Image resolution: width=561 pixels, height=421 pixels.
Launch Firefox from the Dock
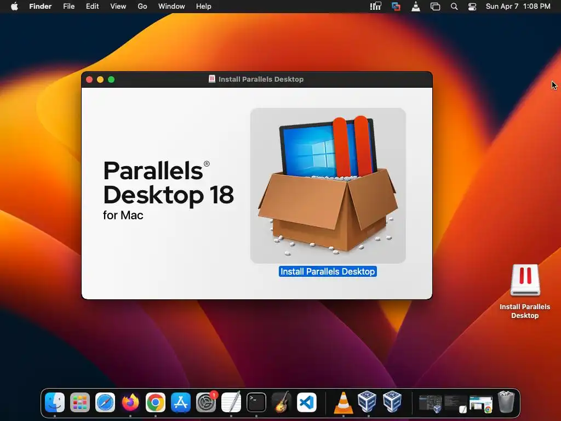point(130,402)
